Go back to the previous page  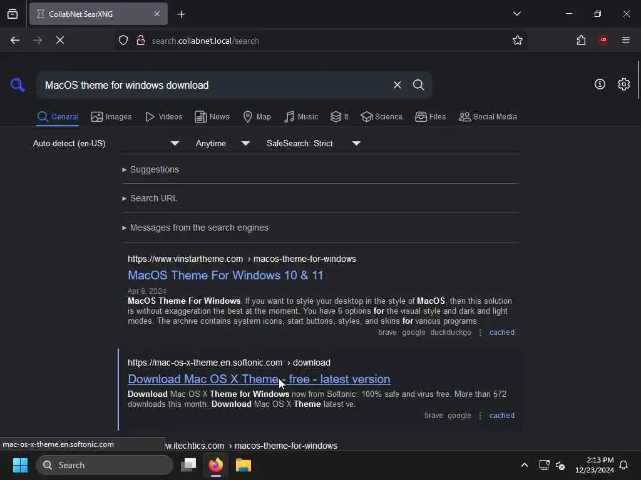coord(15,41)
